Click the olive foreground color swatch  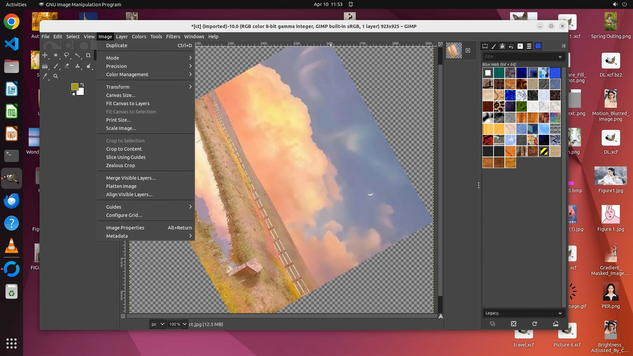pyautogui.click(x=75, y=86)
